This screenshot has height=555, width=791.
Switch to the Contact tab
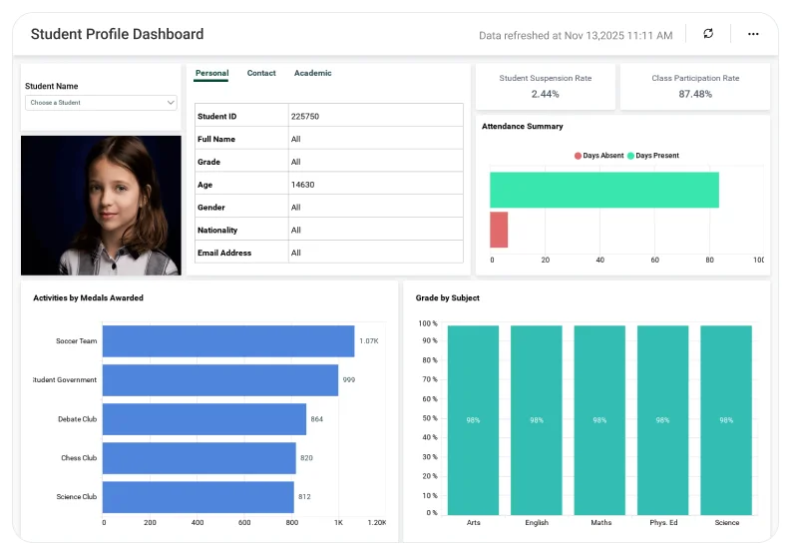pyautogui.click(x=261, y=73)
